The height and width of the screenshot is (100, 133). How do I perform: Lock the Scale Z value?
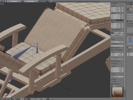(122, 27)
